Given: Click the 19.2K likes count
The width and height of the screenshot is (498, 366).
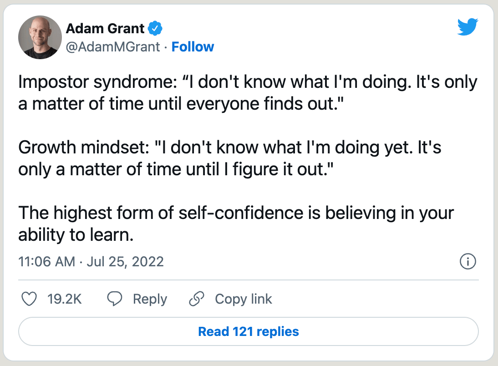Looking at the screenshot, I should click(64, 299).
